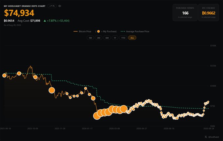Viewport: 223px width, 141px height.
Task: Click the $125K y-axis label
Action: (x=213, y=66)
